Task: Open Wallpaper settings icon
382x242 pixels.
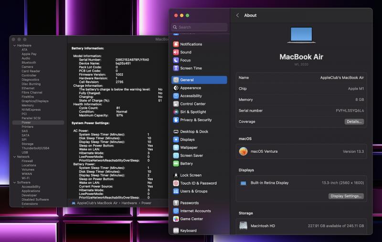Action: 176,147
